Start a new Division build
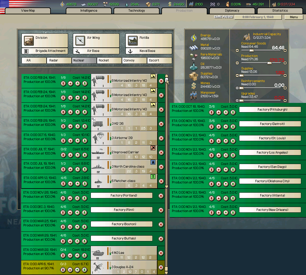The width and height of the screenshot is (306, 275). [45, 41]
